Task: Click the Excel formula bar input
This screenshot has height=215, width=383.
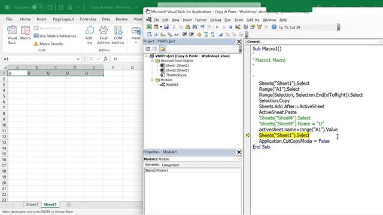Action: click(x=127, y=59)
